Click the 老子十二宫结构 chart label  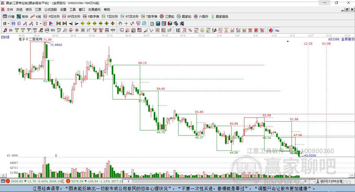tap(31, 39)
